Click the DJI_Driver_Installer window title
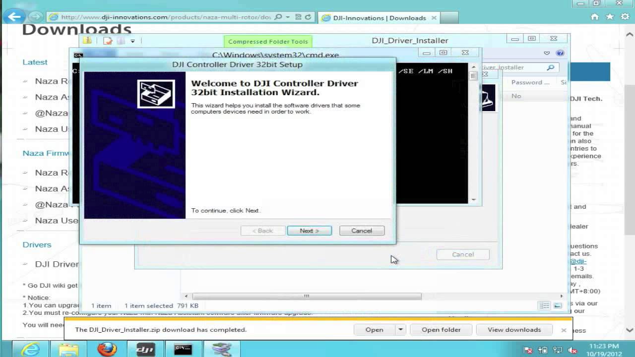The height and width of the screenshot is (357, 635). click(x=410, y=41)
